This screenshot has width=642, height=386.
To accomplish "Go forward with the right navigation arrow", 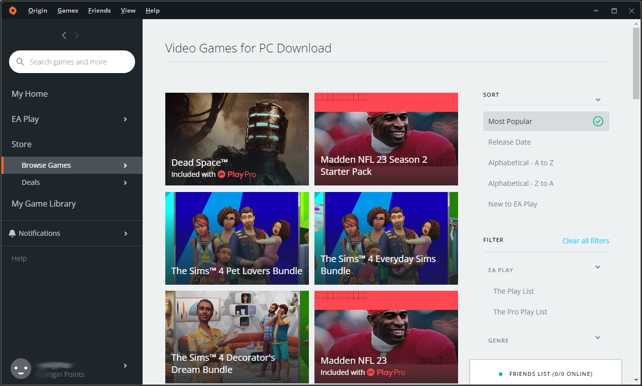I will pyautogui.click(x=77, y=35).
